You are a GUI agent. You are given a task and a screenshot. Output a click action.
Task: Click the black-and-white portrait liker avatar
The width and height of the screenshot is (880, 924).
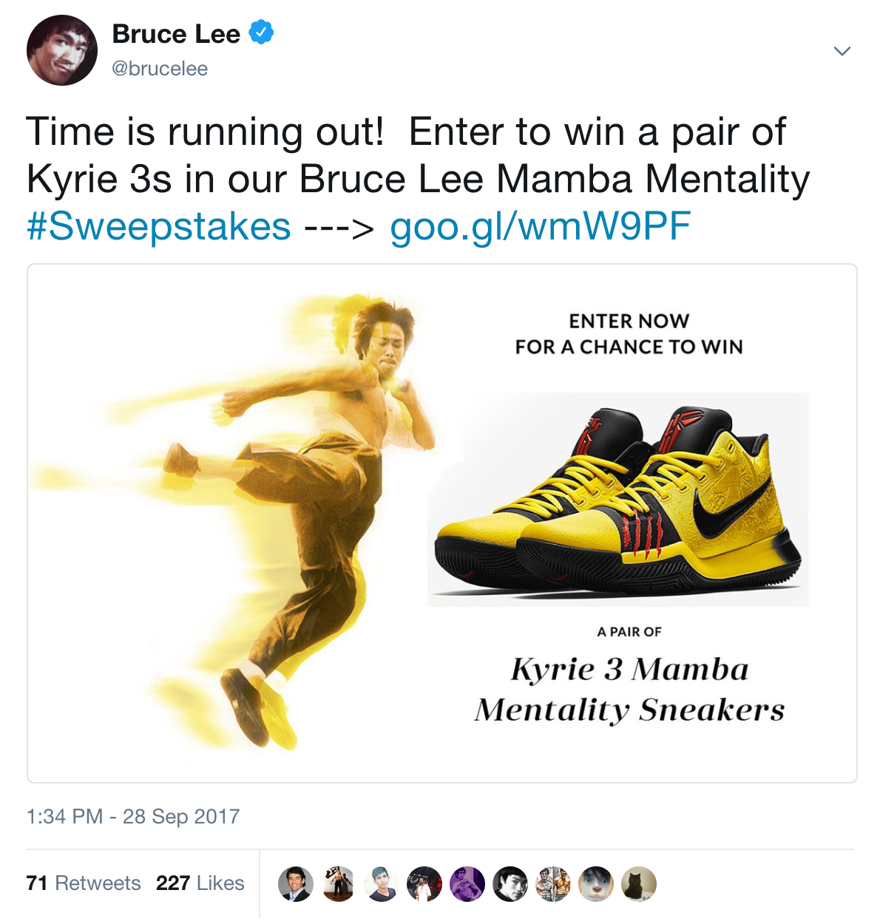pyautogui.click(x=510, y=884)
